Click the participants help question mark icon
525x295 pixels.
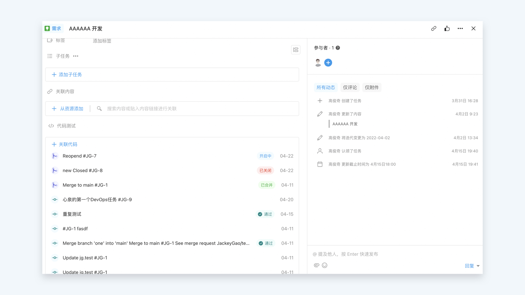(x=338, y=48)
